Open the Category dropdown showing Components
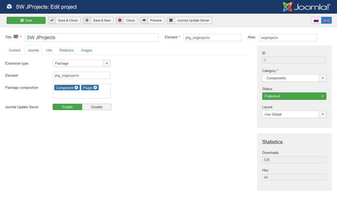The image size is (337, 198). click(294, 78)
